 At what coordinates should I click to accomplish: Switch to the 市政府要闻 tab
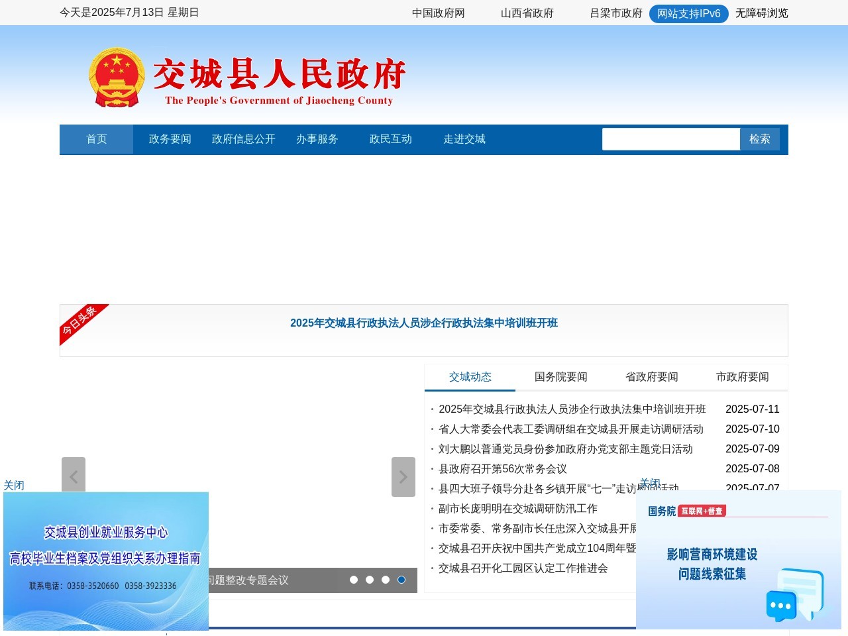coord(742,377)
